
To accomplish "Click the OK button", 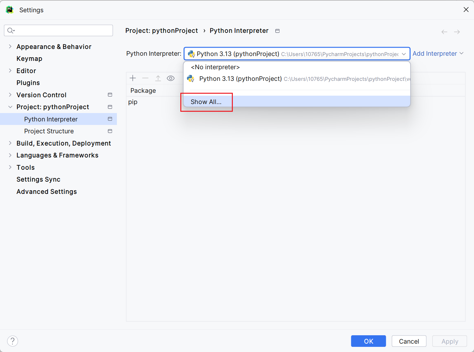I will [x=368, y=341].
